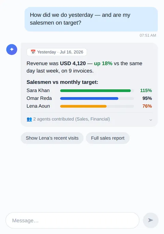The image size is (164, 234).
Task: Click the "Omar Reda" name
Action: (39, 98)
